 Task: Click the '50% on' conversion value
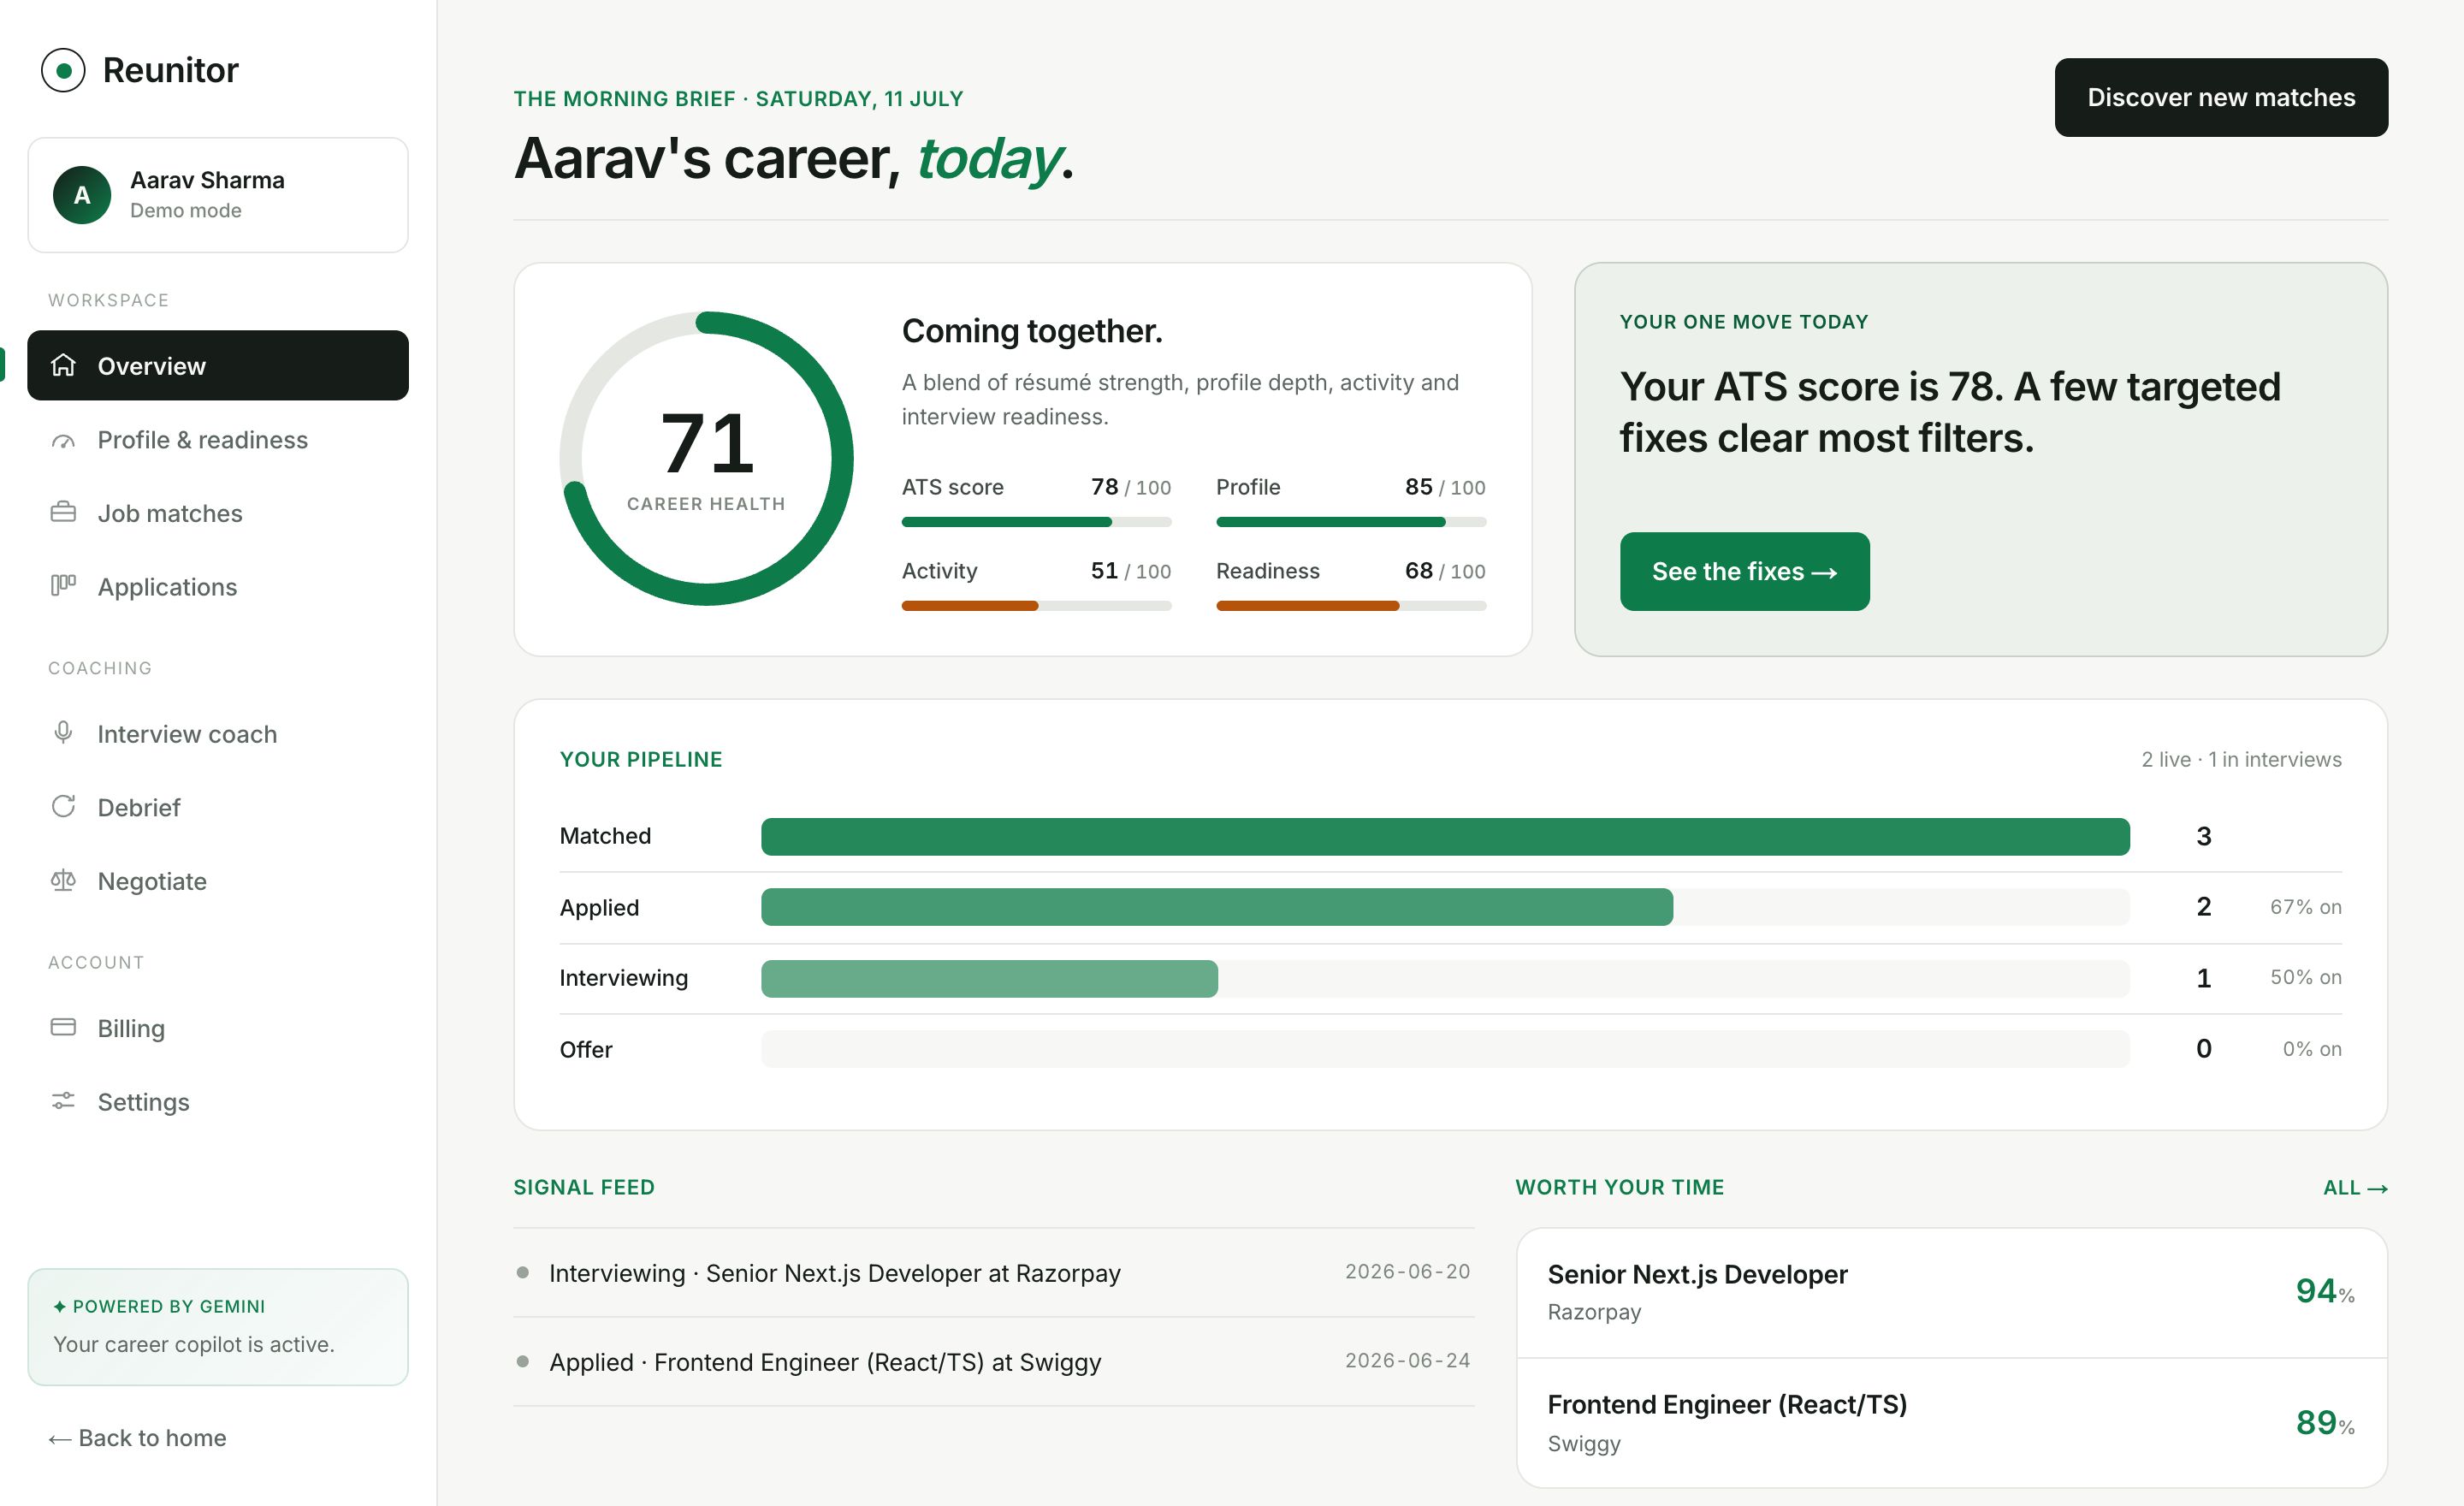(x=2305, y=977)
